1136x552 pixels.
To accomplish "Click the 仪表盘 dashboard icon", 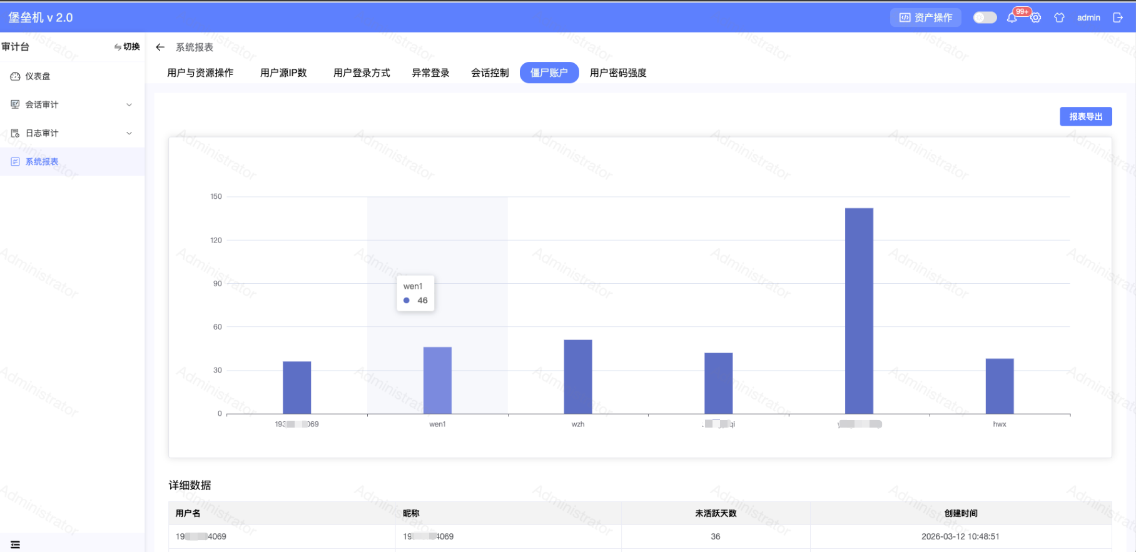I will tap(15, 76).
